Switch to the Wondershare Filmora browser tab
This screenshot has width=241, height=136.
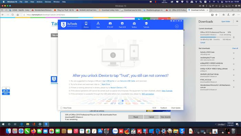[x=42, y=10]
